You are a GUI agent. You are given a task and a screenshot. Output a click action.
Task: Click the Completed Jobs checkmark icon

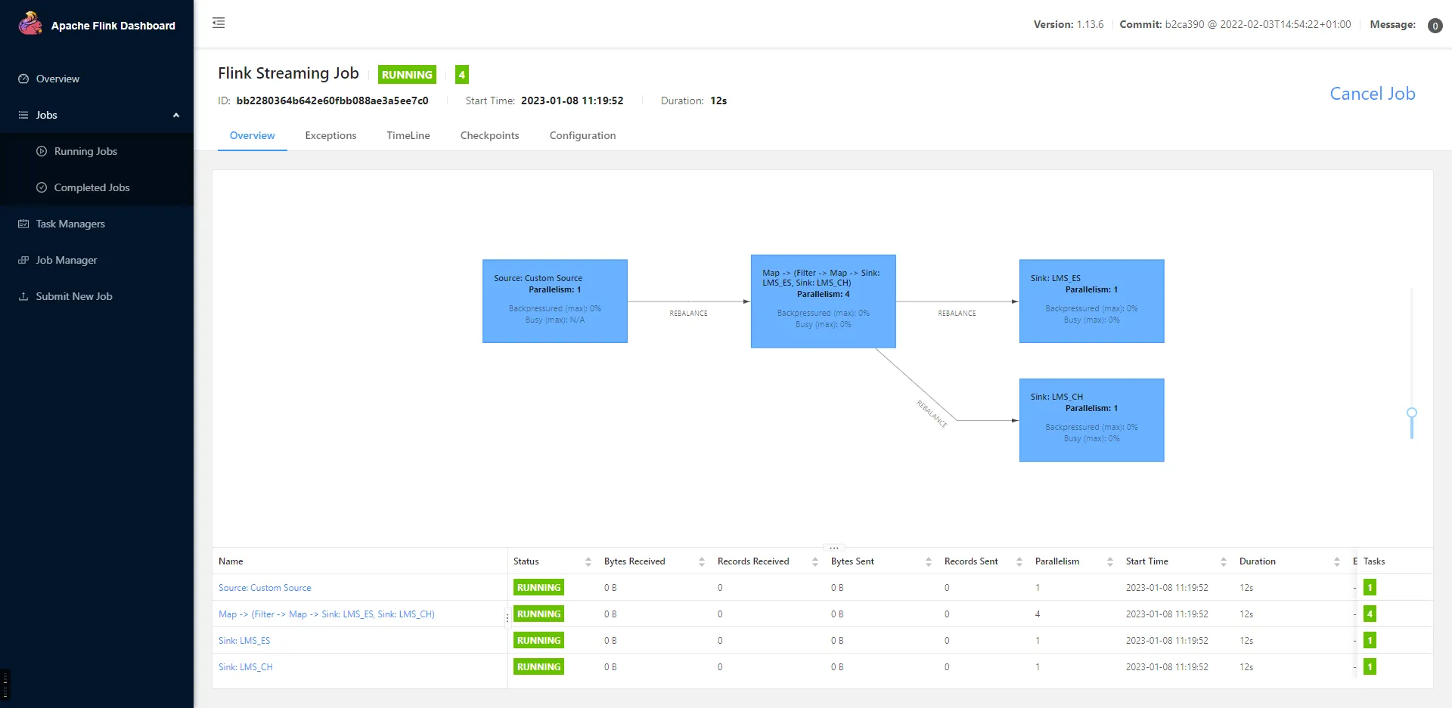point(42,187)
